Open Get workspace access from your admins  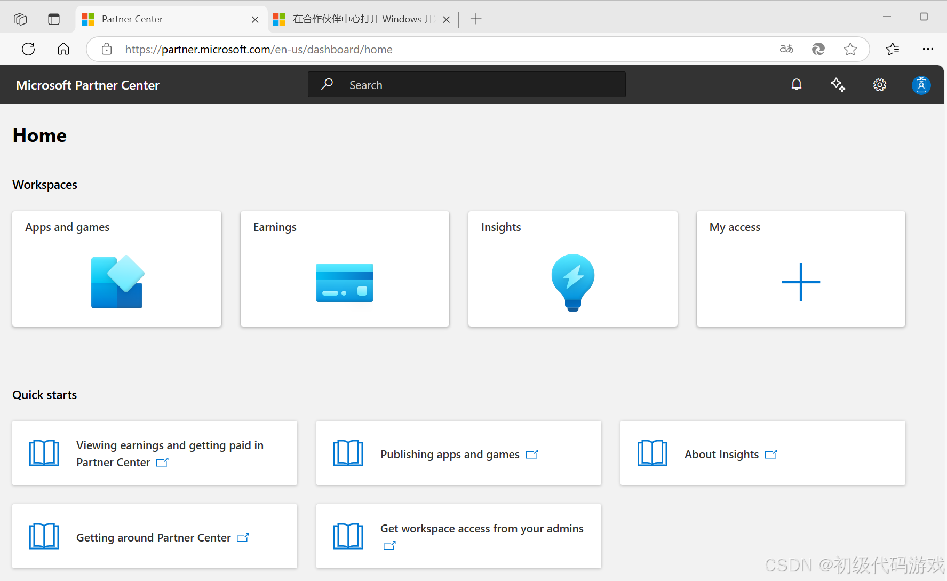pos(459,536)
